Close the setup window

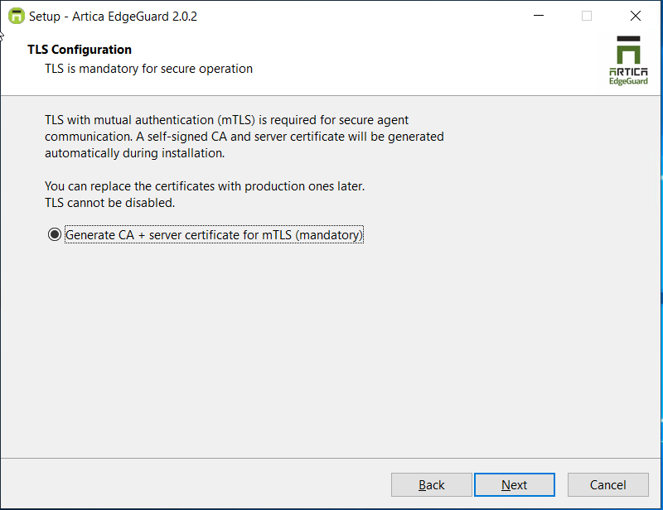635,16
